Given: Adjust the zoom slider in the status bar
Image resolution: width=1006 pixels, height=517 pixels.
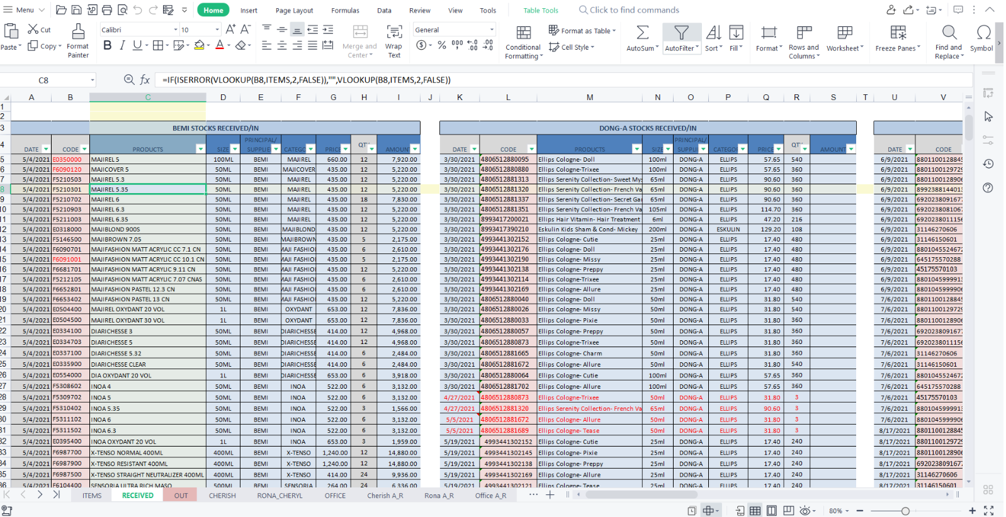Looking at the screenshot, I should click(x=905, y=511).
